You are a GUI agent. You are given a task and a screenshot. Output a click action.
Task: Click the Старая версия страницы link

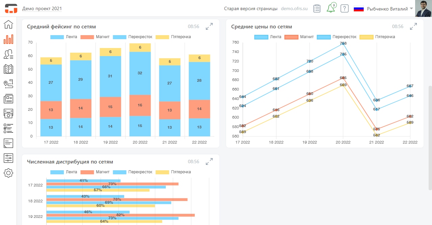tap(250, 9)
